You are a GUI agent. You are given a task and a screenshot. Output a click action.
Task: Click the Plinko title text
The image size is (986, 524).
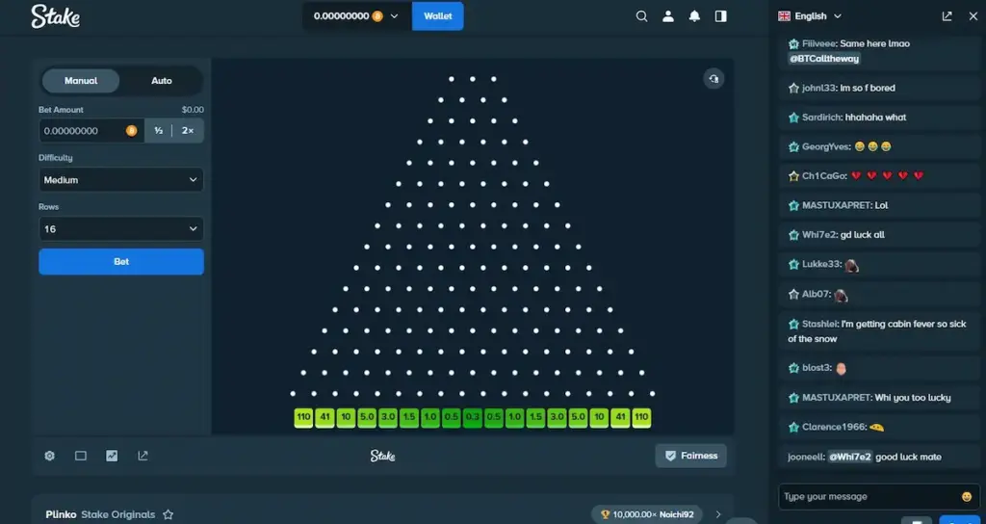(x=61, y=514)
